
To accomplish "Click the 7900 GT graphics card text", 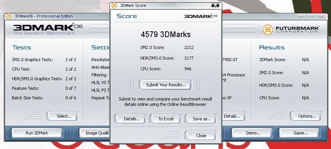I will (230, 60).
